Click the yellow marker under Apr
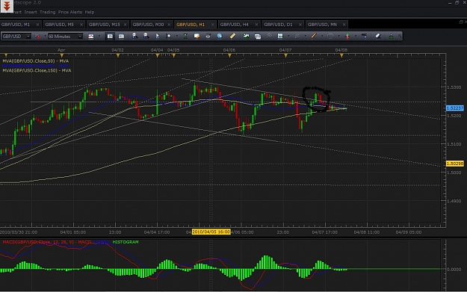 (x=62, y=56)
